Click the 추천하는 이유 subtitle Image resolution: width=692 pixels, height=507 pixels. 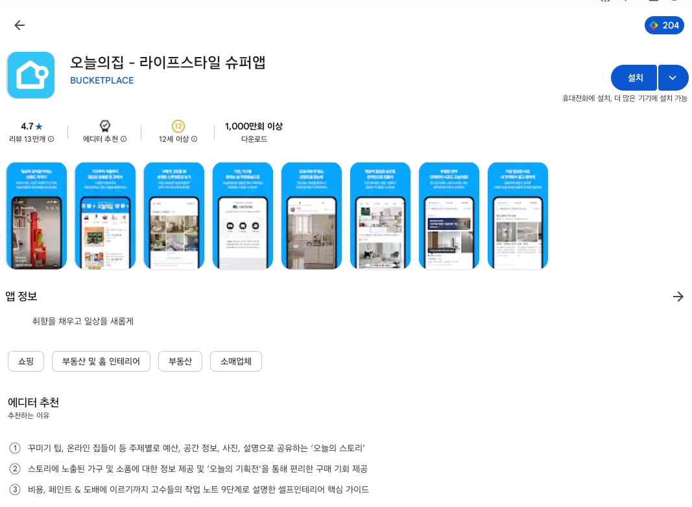pos(29,416)
